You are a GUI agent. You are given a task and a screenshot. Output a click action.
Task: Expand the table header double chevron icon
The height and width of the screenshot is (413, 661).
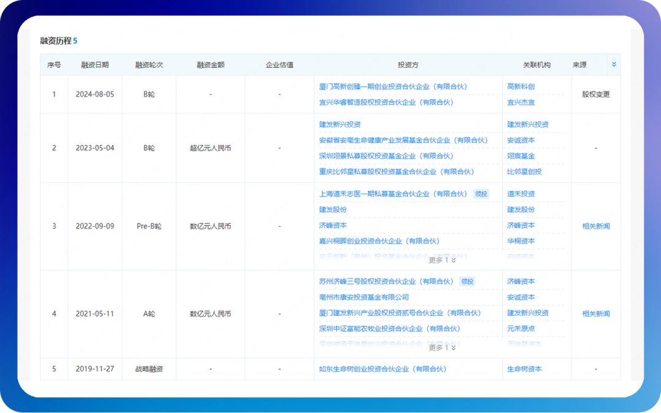point(614,64)
